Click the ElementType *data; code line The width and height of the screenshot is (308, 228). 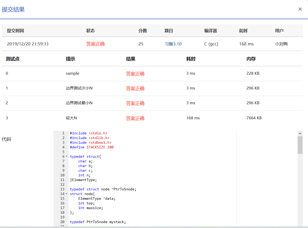click(x=97, y=198)
